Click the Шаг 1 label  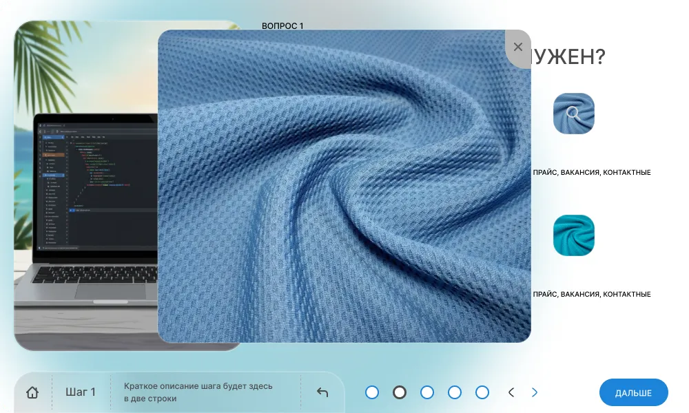tap(81, 392)
